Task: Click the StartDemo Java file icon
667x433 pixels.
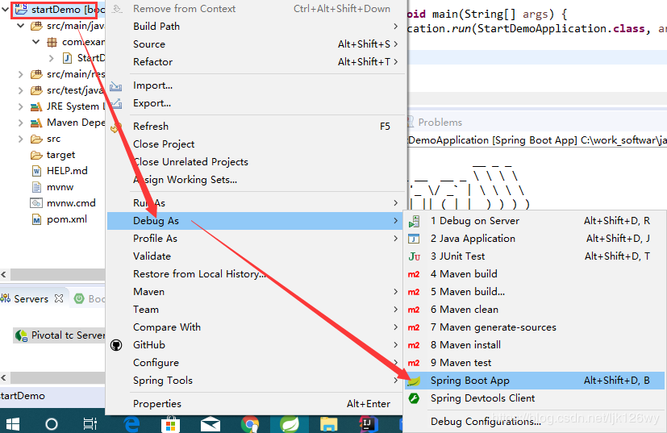Action: [x=67, y=58]
